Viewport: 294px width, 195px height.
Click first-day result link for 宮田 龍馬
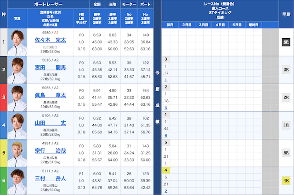[x=166, y=80]
